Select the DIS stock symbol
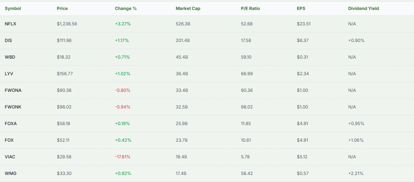Viewport: 414px width, 182px height. coord(8,40)
